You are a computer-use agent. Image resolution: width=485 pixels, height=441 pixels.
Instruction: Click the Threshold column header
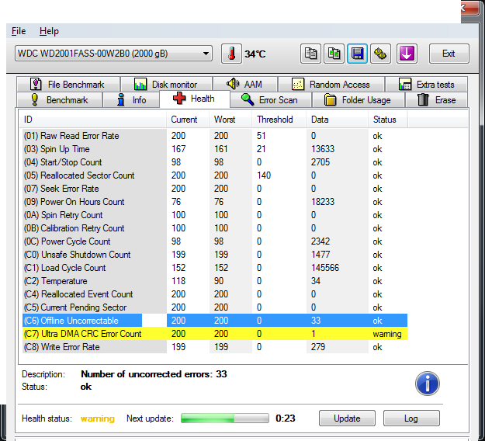pyautogui.click(x=275, y=120)
